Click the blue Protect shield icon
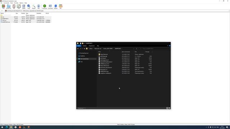230x129 pixels. tap(56, 6)
